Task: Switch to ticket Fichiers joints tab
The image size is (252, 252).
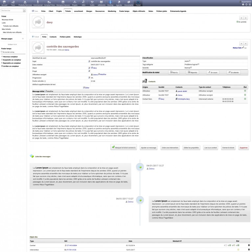Action: tap(65, 37)
